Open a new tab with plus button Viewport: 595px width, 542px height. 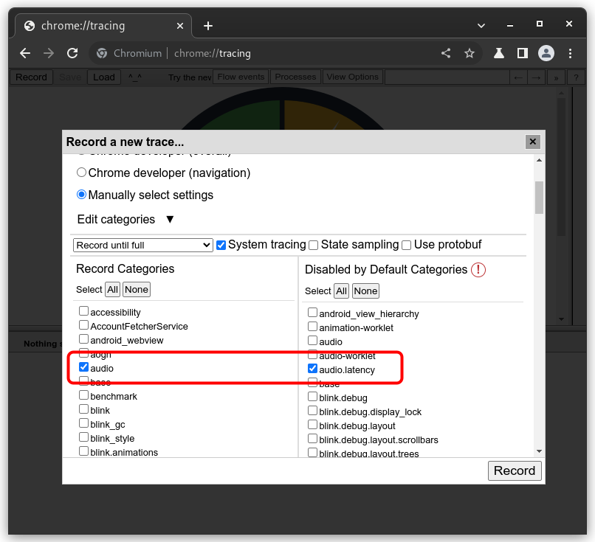click(208, 26)
